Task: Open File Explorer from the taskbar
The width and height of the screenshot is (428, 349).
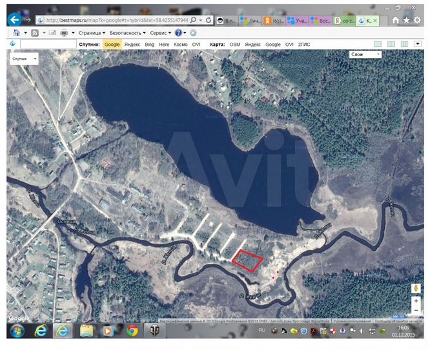Action: [87, 332]
